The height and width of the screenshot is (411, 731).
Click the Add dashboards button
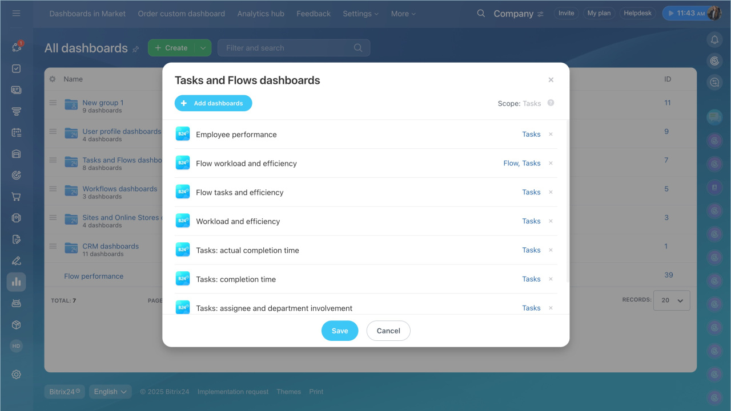pos(213,103)
